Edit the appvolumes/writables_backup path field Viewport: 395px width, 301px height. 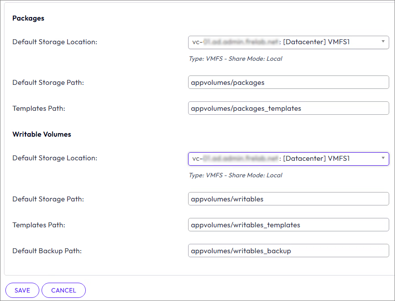coord(288,251)
